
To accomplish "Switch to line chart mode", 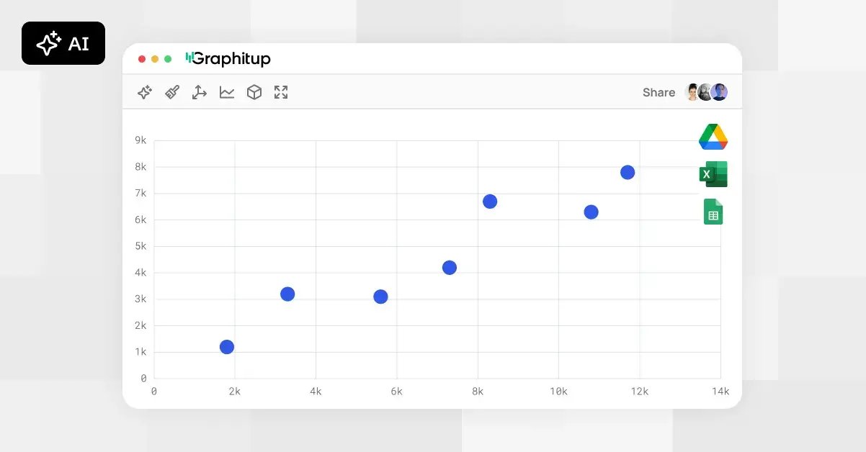I will coord(227,92).
